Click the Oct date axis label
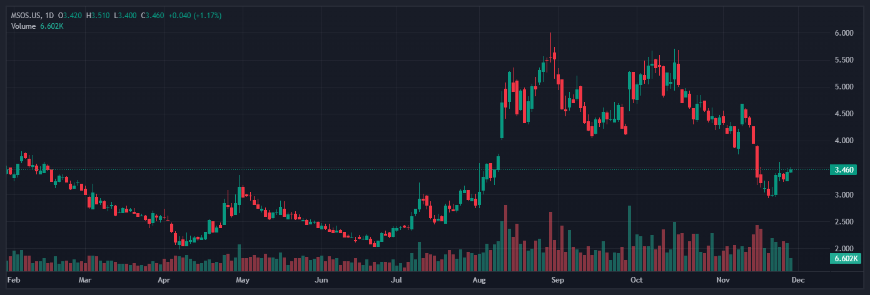870x295 pixels. pyautogui.click(x=637, y=281)
